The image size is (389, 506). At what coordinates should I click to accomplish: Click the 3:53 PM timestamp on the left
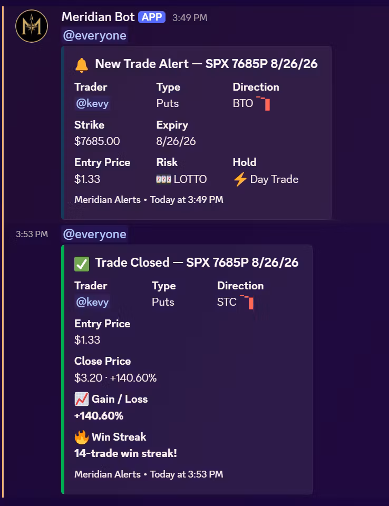pos(32,234)
